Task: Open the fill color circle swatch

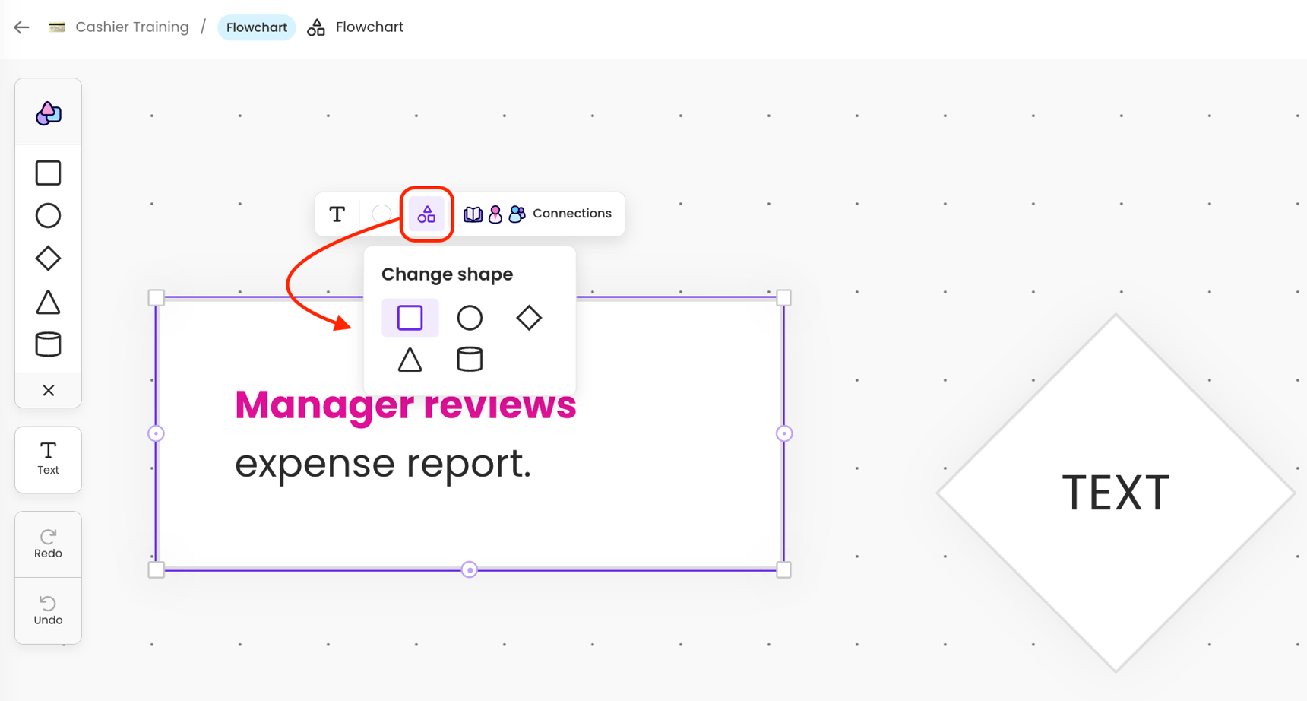Action: 381,214
